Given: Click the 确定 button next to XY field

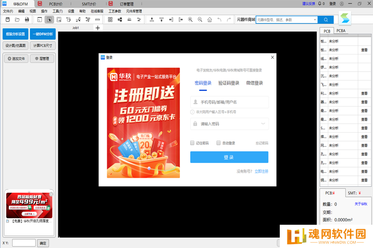Looking at the screenshot, I should tap(43, 243).
